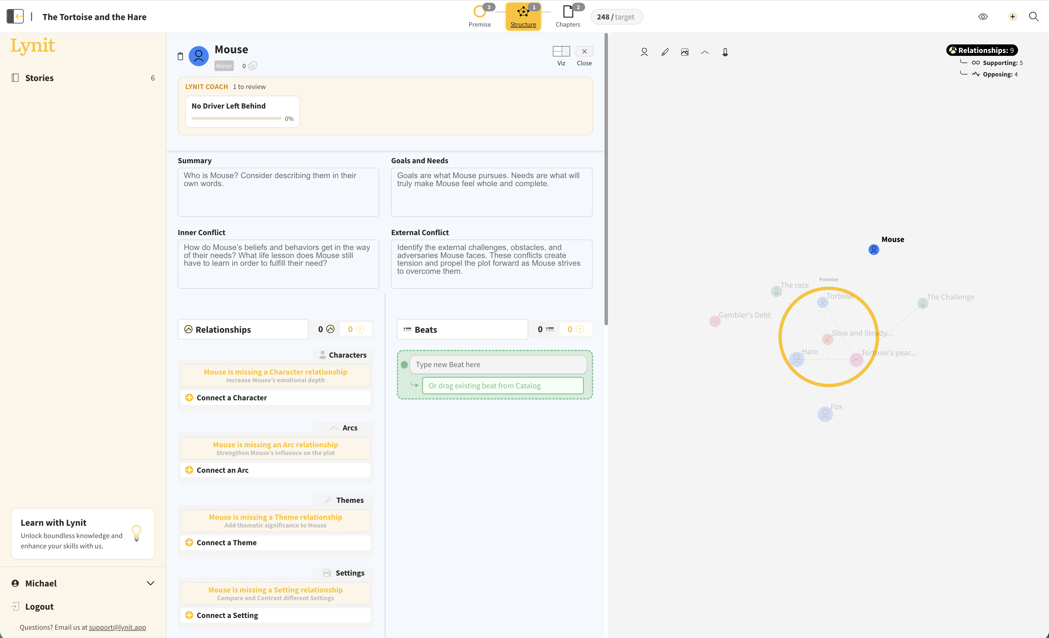Select Mouse node in the graph
Viewport: 1049px width, 638px height.
[x=873, y=249]
